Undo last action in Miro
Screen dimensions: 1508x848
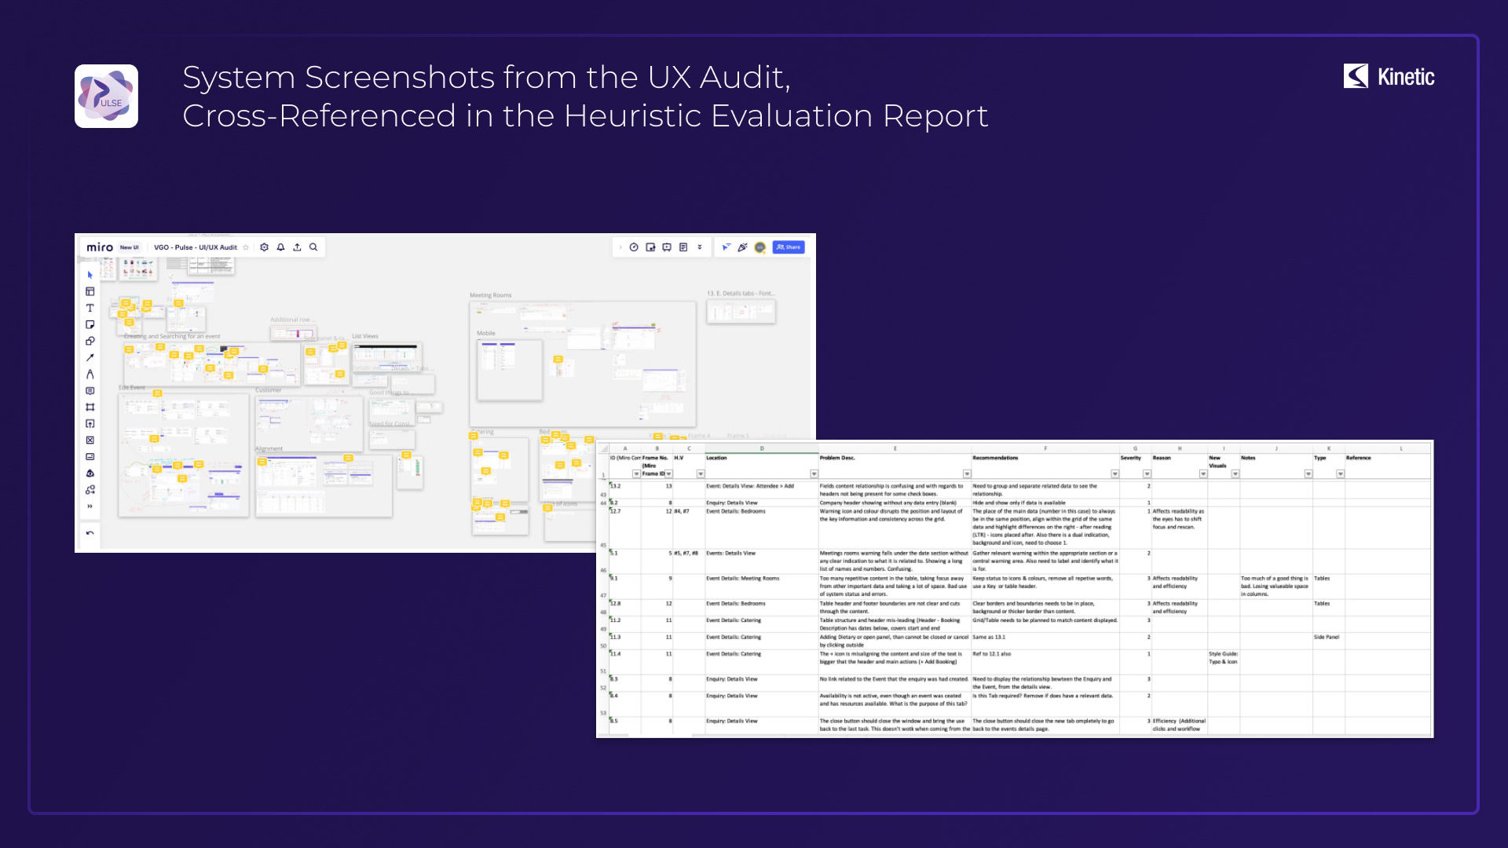90,533
